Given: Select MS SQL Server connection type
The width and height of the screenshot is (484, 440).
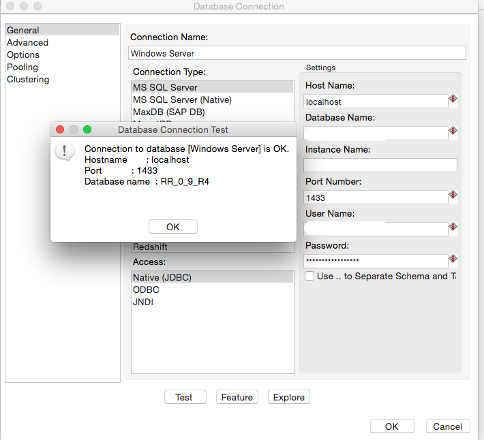Looking at the screenshot, I should pyautogui.click(x=213, y=87).
